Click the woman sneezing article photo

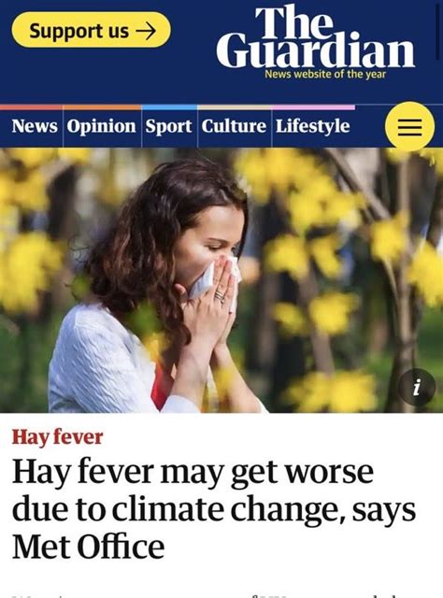pyautogui.click(x=221, y=280)
